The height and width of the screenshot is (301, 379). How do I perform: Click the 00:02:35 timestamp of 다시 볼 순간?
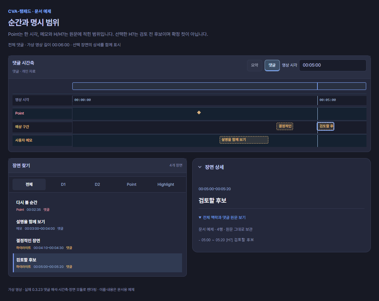[34, 210]
